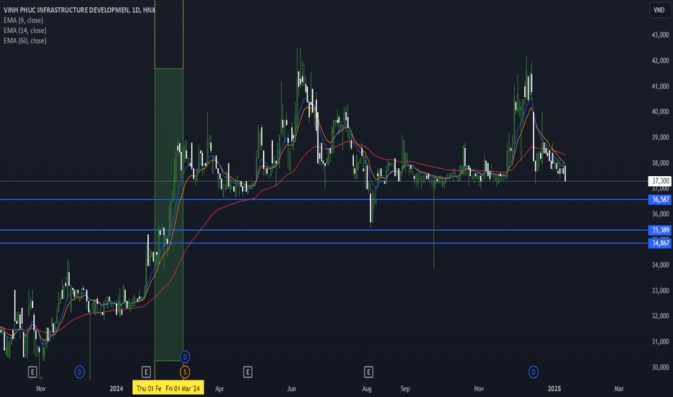Viewport: 673px width, 397px height.
Task: Click the 34,000 price axis label
Action: coord(660,265)
